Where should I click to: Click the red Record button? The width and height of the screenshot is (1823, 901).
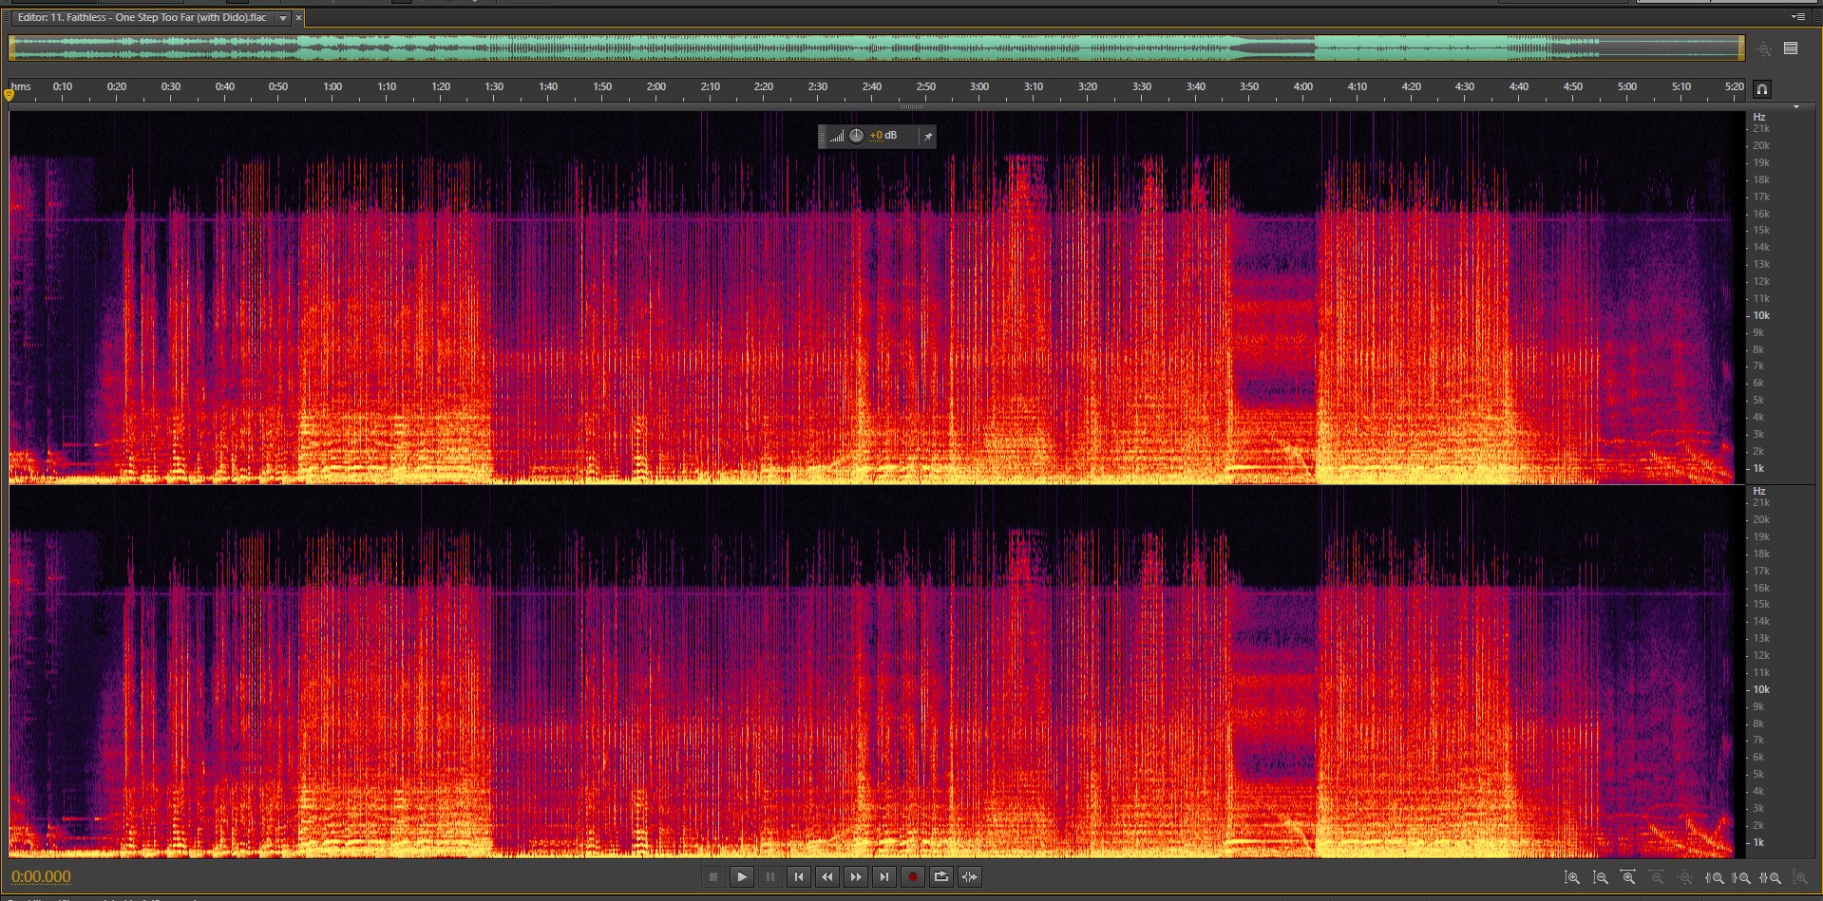coord(913,876)
